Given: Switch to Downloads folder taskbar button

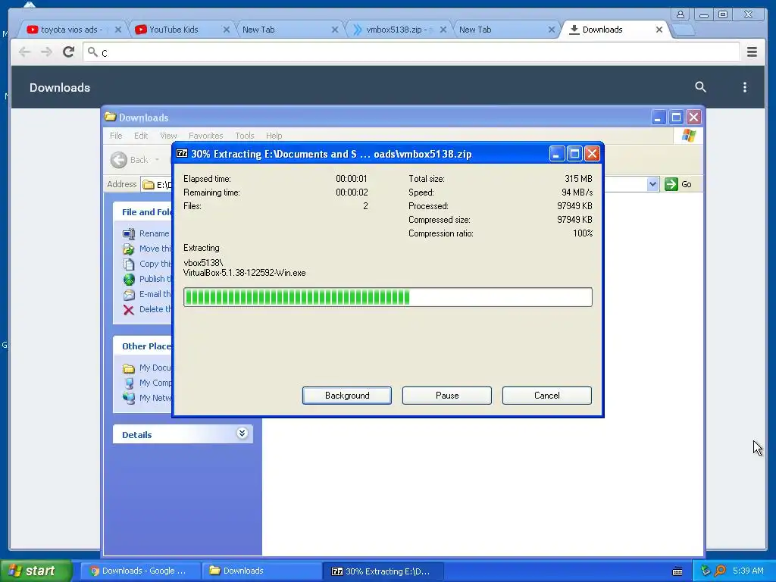Looking at the screenshot, I should [261, 571].
